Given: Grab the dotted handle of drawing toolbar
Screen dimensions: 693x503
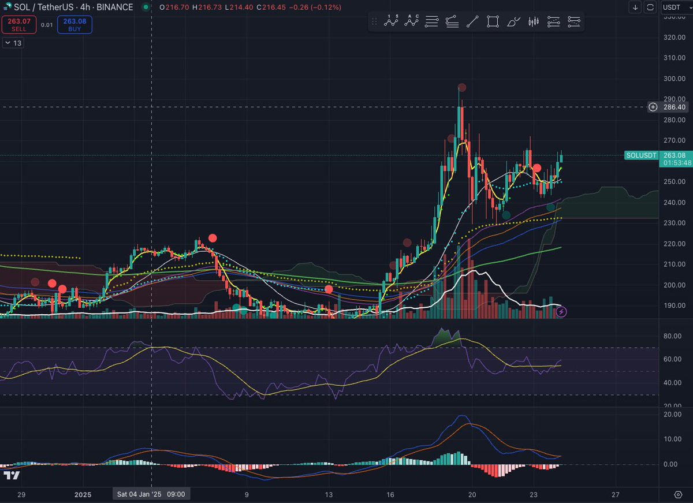Looking at the screenshot, I should pyautogui.click(x=374, y=22).
